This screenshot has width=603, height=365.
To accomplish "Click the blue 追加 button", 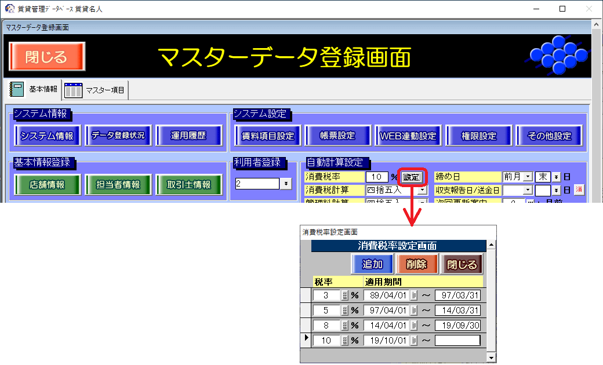I will [372, 264].
